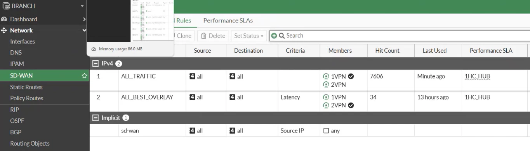Open the IPAM page
The width and height of the screenshot is (530, 151).
pyautogui.click(x=17, y=63)
